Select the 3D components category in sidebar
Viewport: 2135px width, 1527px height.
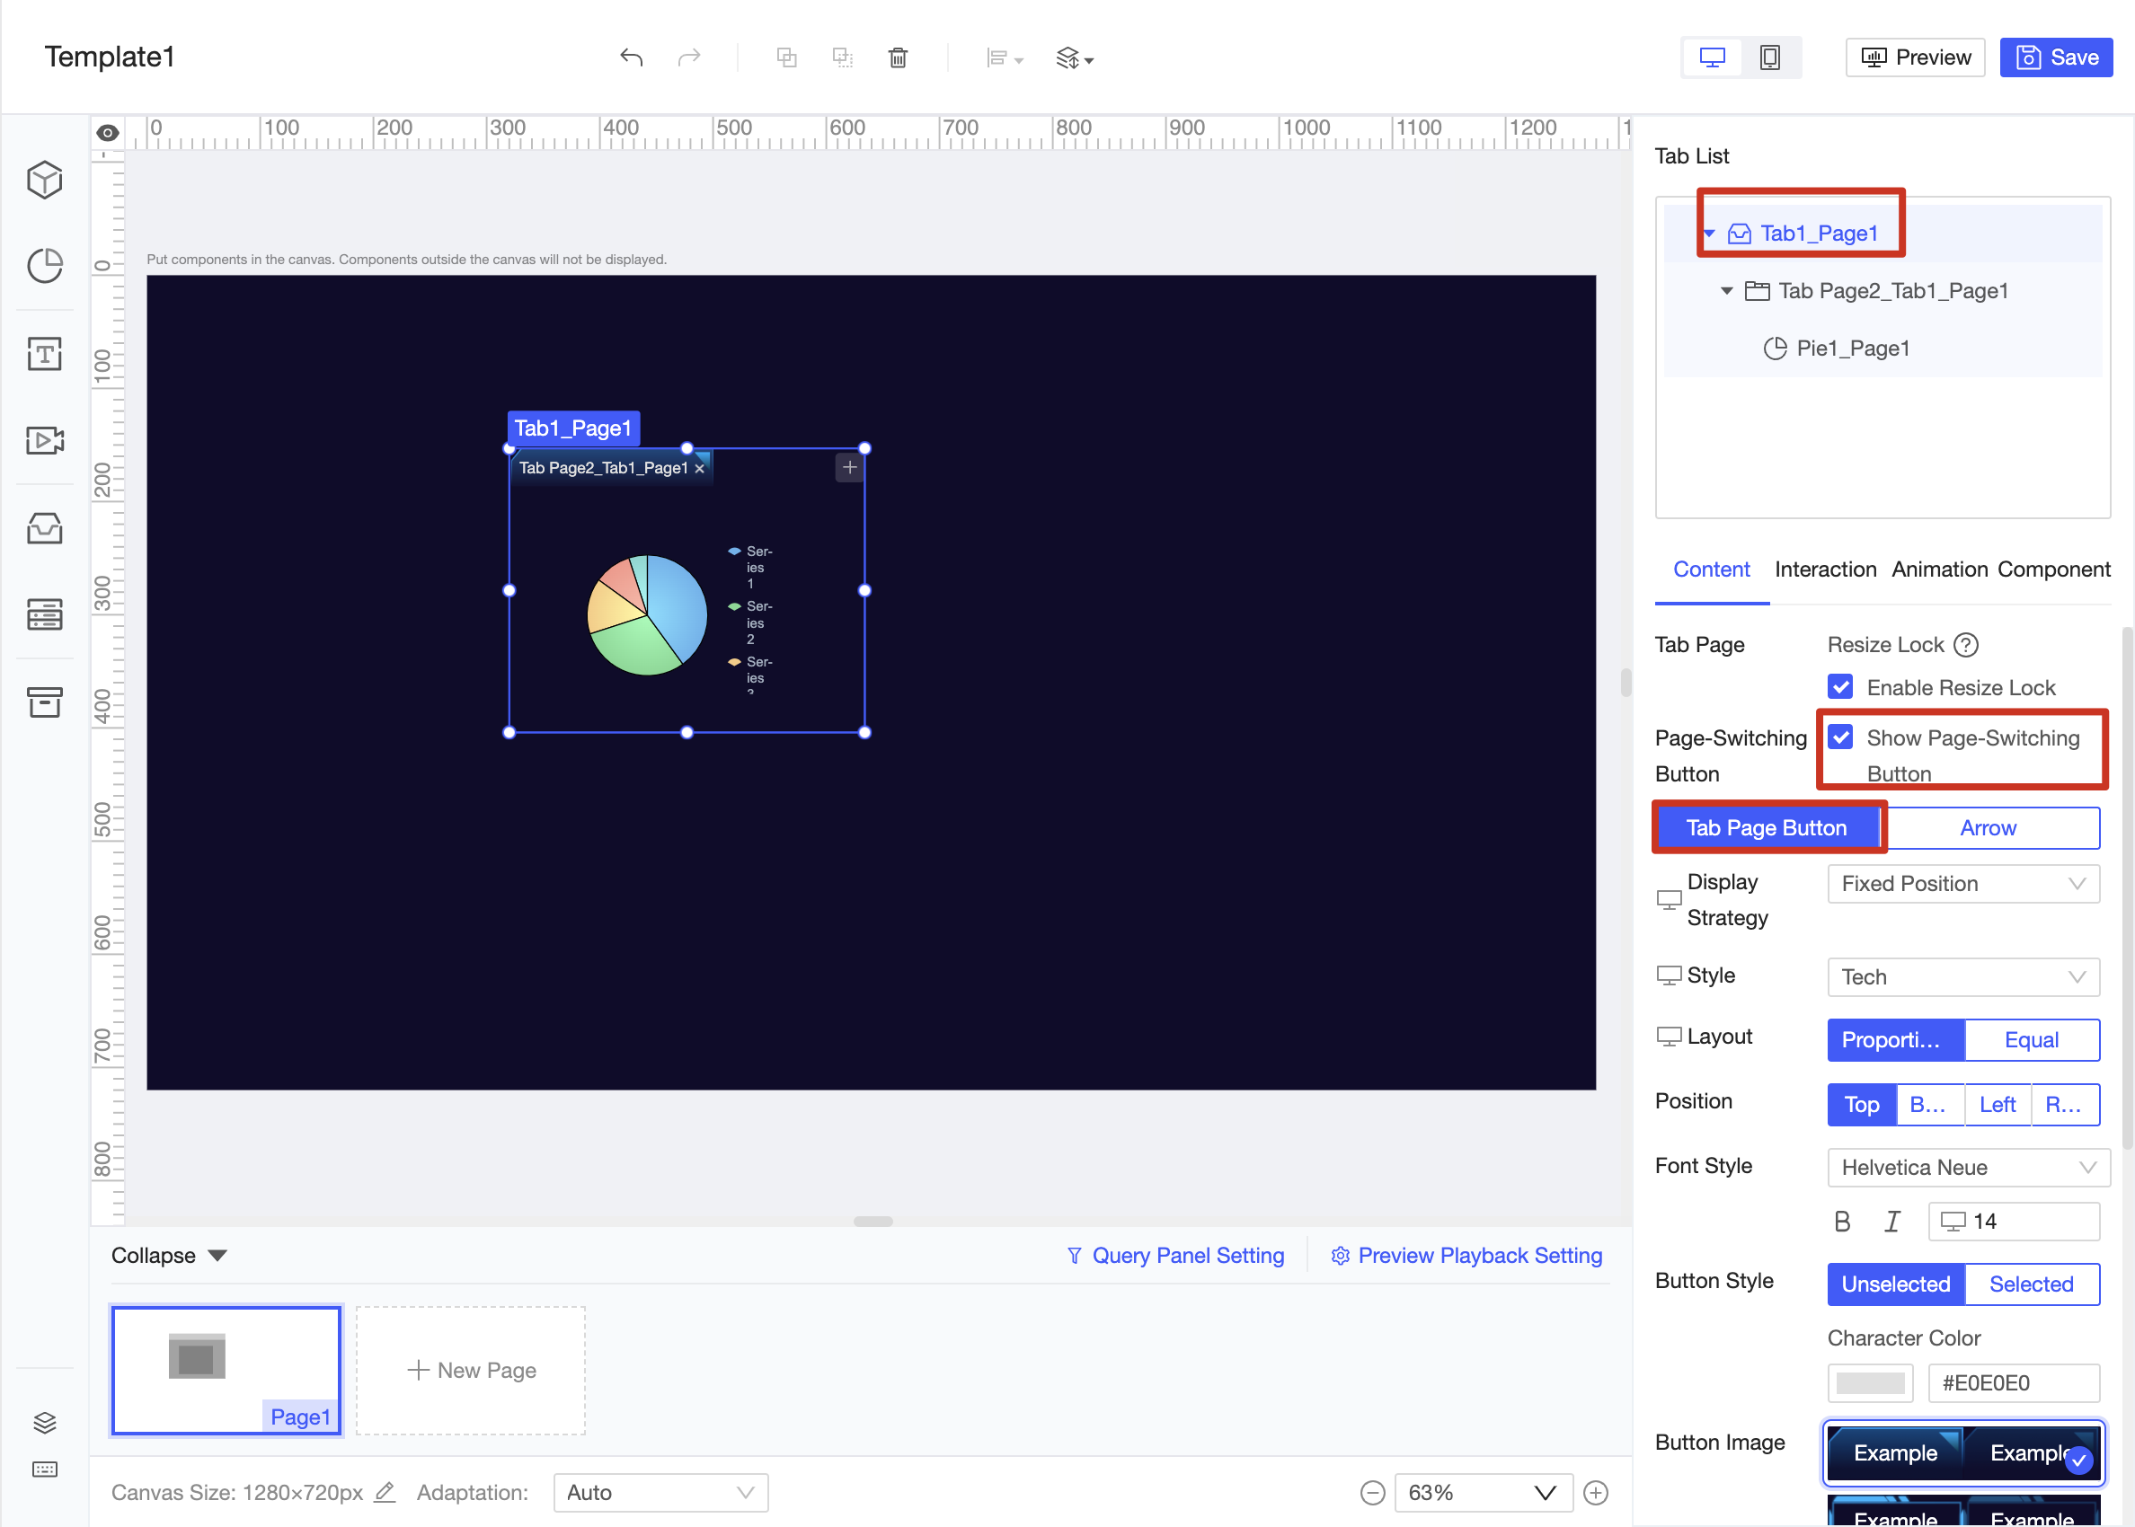[x=44, y=180]
